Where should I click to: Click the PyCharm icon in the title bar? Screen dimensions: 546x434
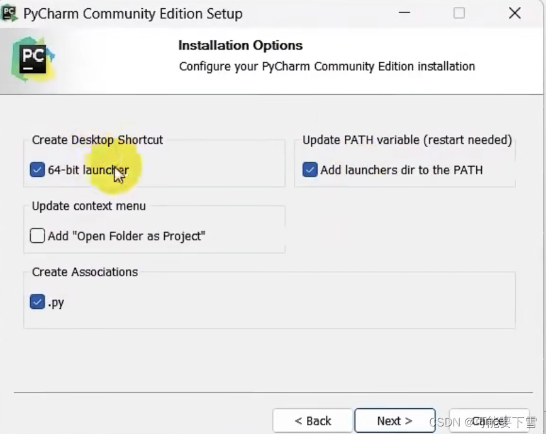pyautogui.click(x=9, y=13)
